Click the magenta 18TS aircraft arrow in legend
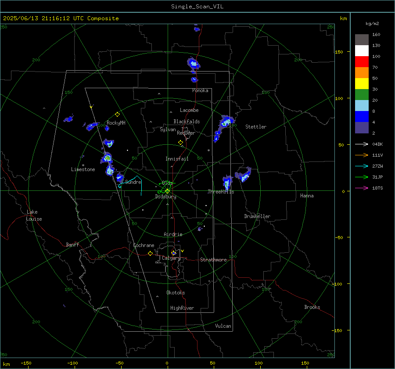 (x=362, y=188)
